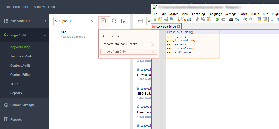The width and height of the screenshot is (279, 129).
Task: Go to Content Audit
Action: click(x=20, y=66)
